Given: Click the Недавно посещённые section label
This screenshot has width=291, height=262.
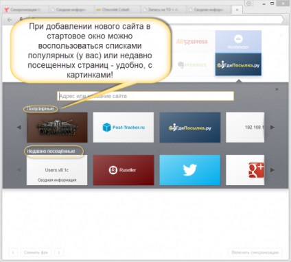Looking at the screenshot, I should (51, 152).
